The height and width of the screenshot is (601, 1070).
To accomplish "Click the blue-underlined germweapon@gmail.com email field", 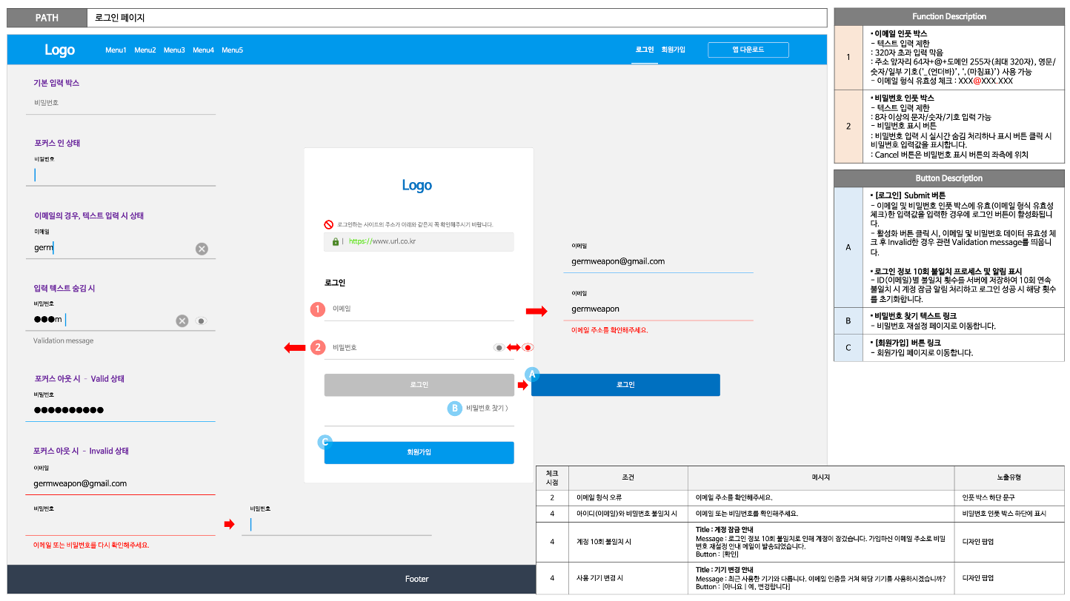I will pos(659,261).
